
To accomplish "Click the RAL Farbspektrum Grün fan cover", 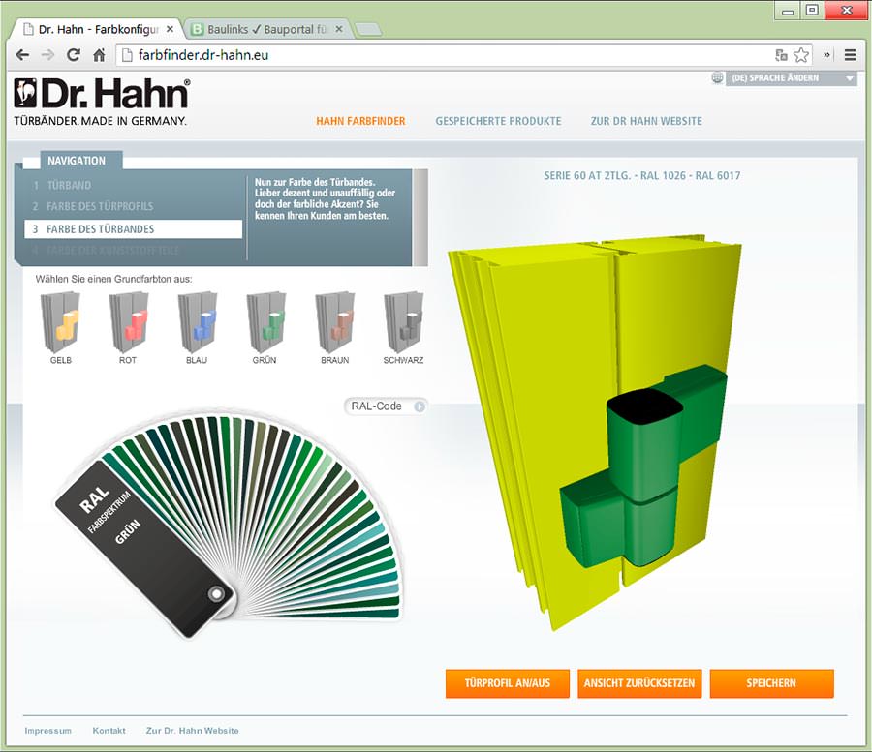I will [145, 550].
